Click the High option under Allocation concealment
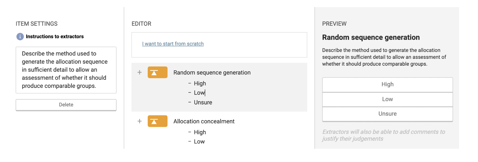The height and width of the screenshot is (162, 478). tap(200, 132)
